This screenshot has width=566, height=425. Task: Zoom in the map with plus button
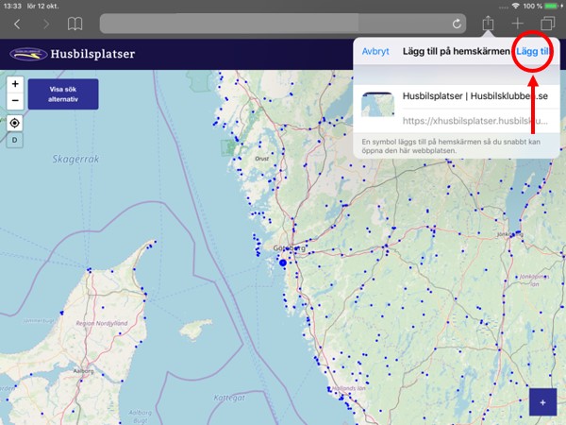click(15, 84)
